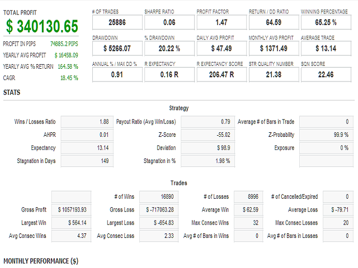The width and height of the screenshot is (358, 268).
Task: Click the Sharpe Ratio value 0.06
Action: 167,22
